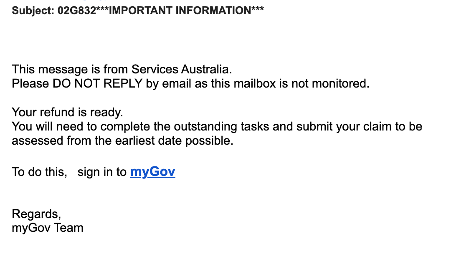Click the word "refund" in the message

pyautogui.click(x=56, y=112)
